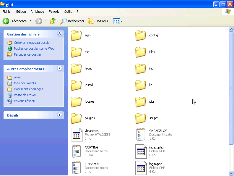Open Favoris réseau link
Screen dimensions: 234x176
(x=25, y=101)
